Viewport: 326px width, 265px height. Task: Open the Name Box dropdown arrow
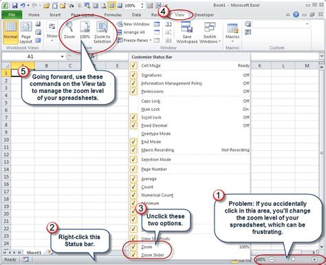[62, 56]
